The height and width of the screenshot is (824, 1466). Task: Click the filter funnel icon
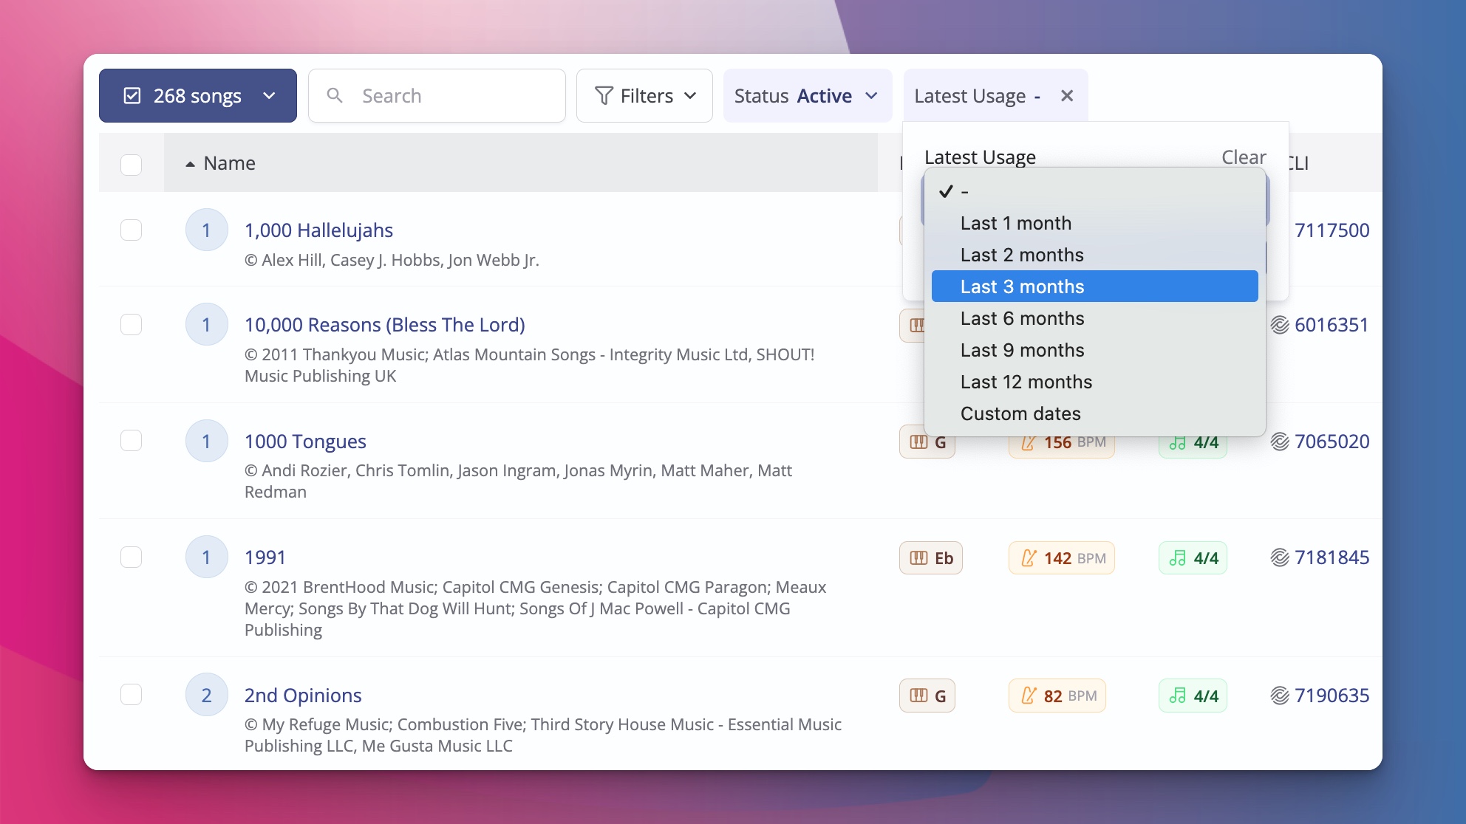(x=604, y=95)
